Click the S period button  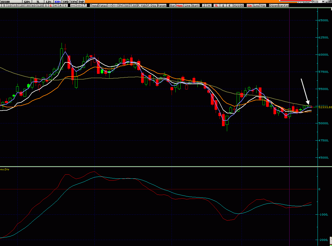(x=46, y=5)
